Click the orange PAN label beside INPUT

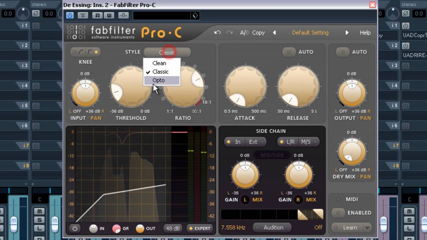[x=96, y=118]
